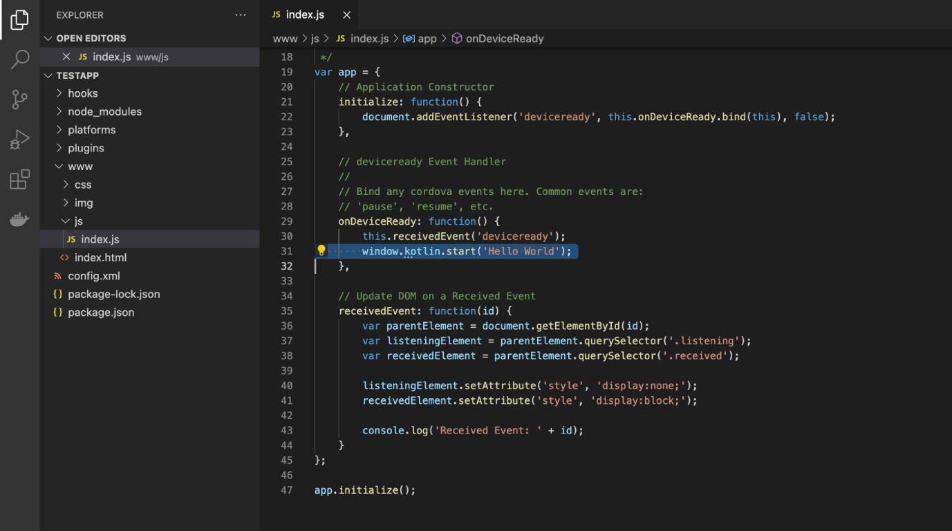This screenshot has width=952, height=531.
Task: Collapse the www folder
Action: pyautogui.click(x=59, y=167)
